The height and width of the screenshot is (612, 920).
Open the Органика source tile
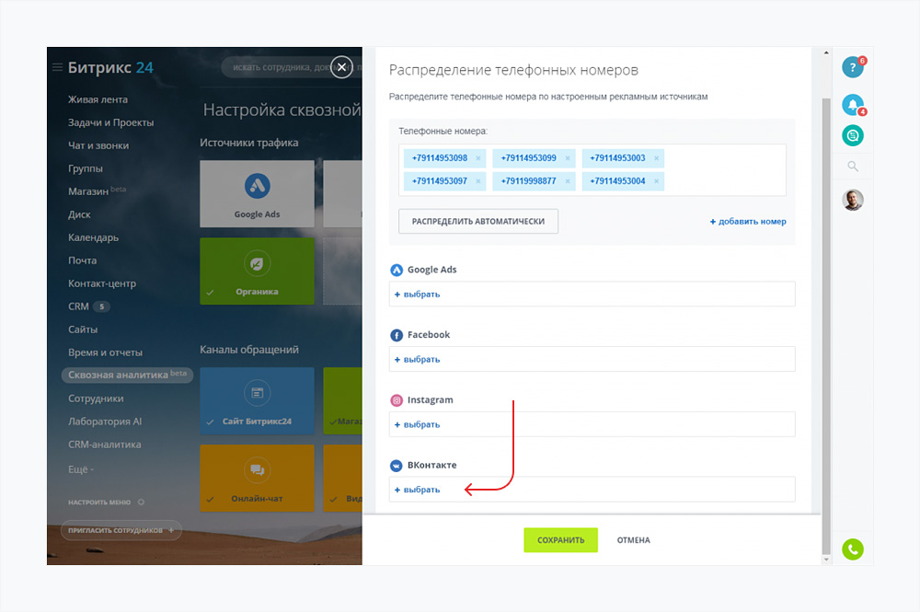pos(257,271)
